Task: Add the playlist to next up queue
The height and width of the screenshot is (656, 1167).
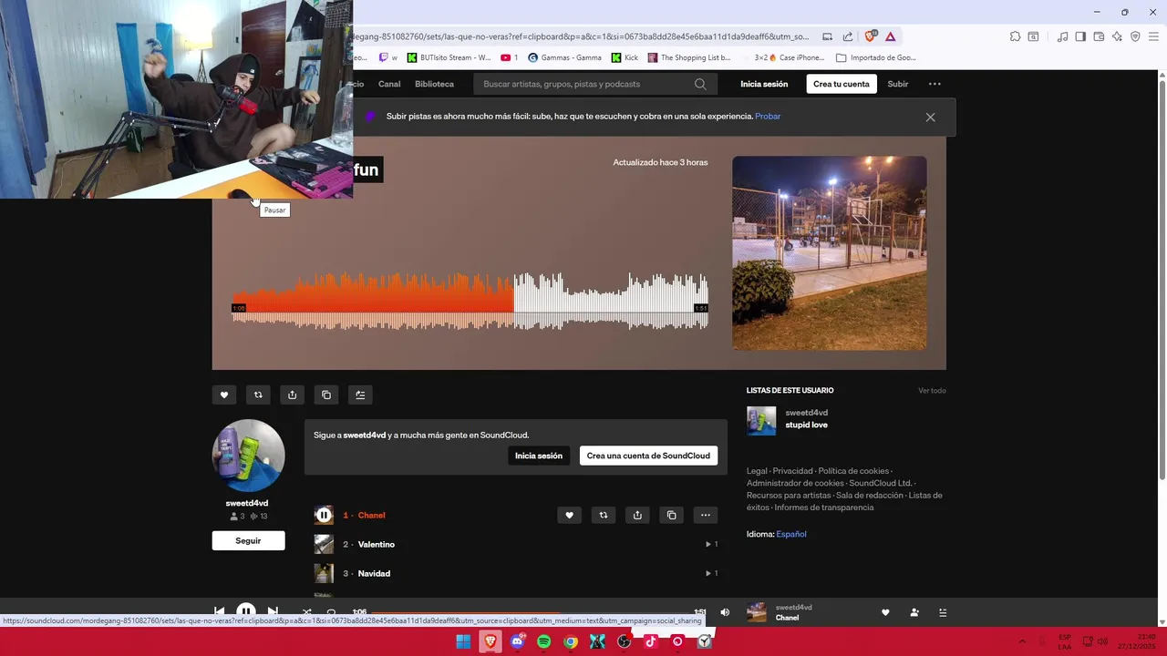Action: coord(360,395)
